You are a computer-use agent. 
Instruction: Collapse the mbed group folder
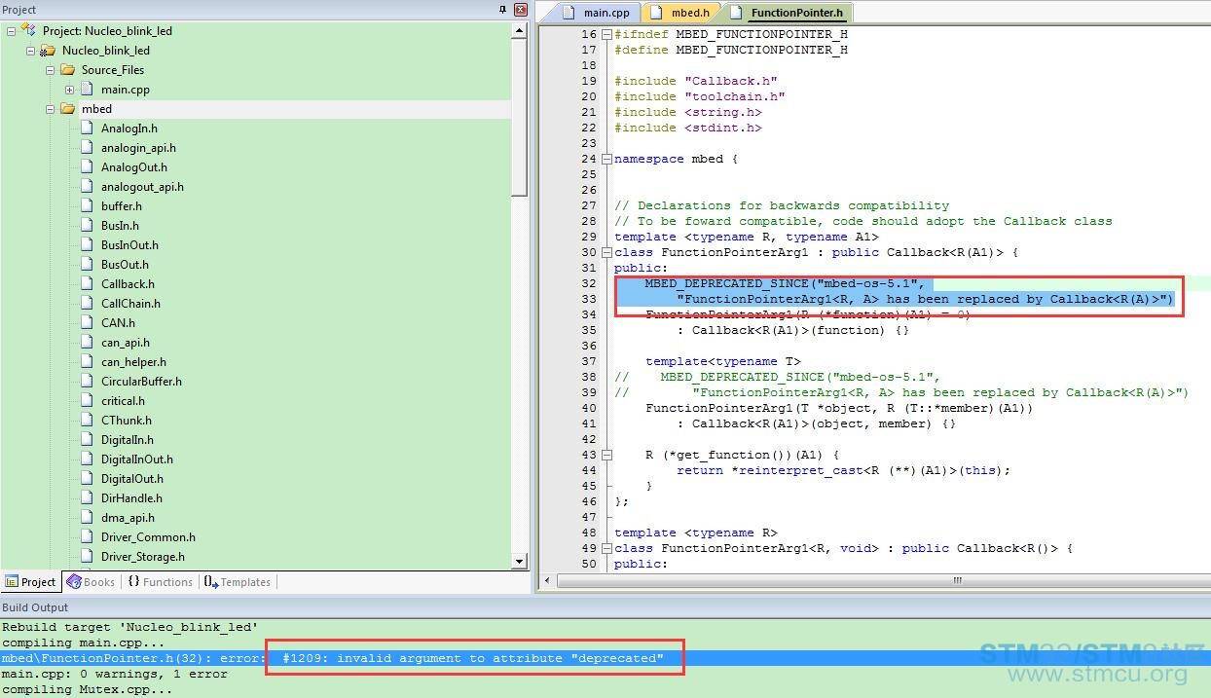point(50,109)
